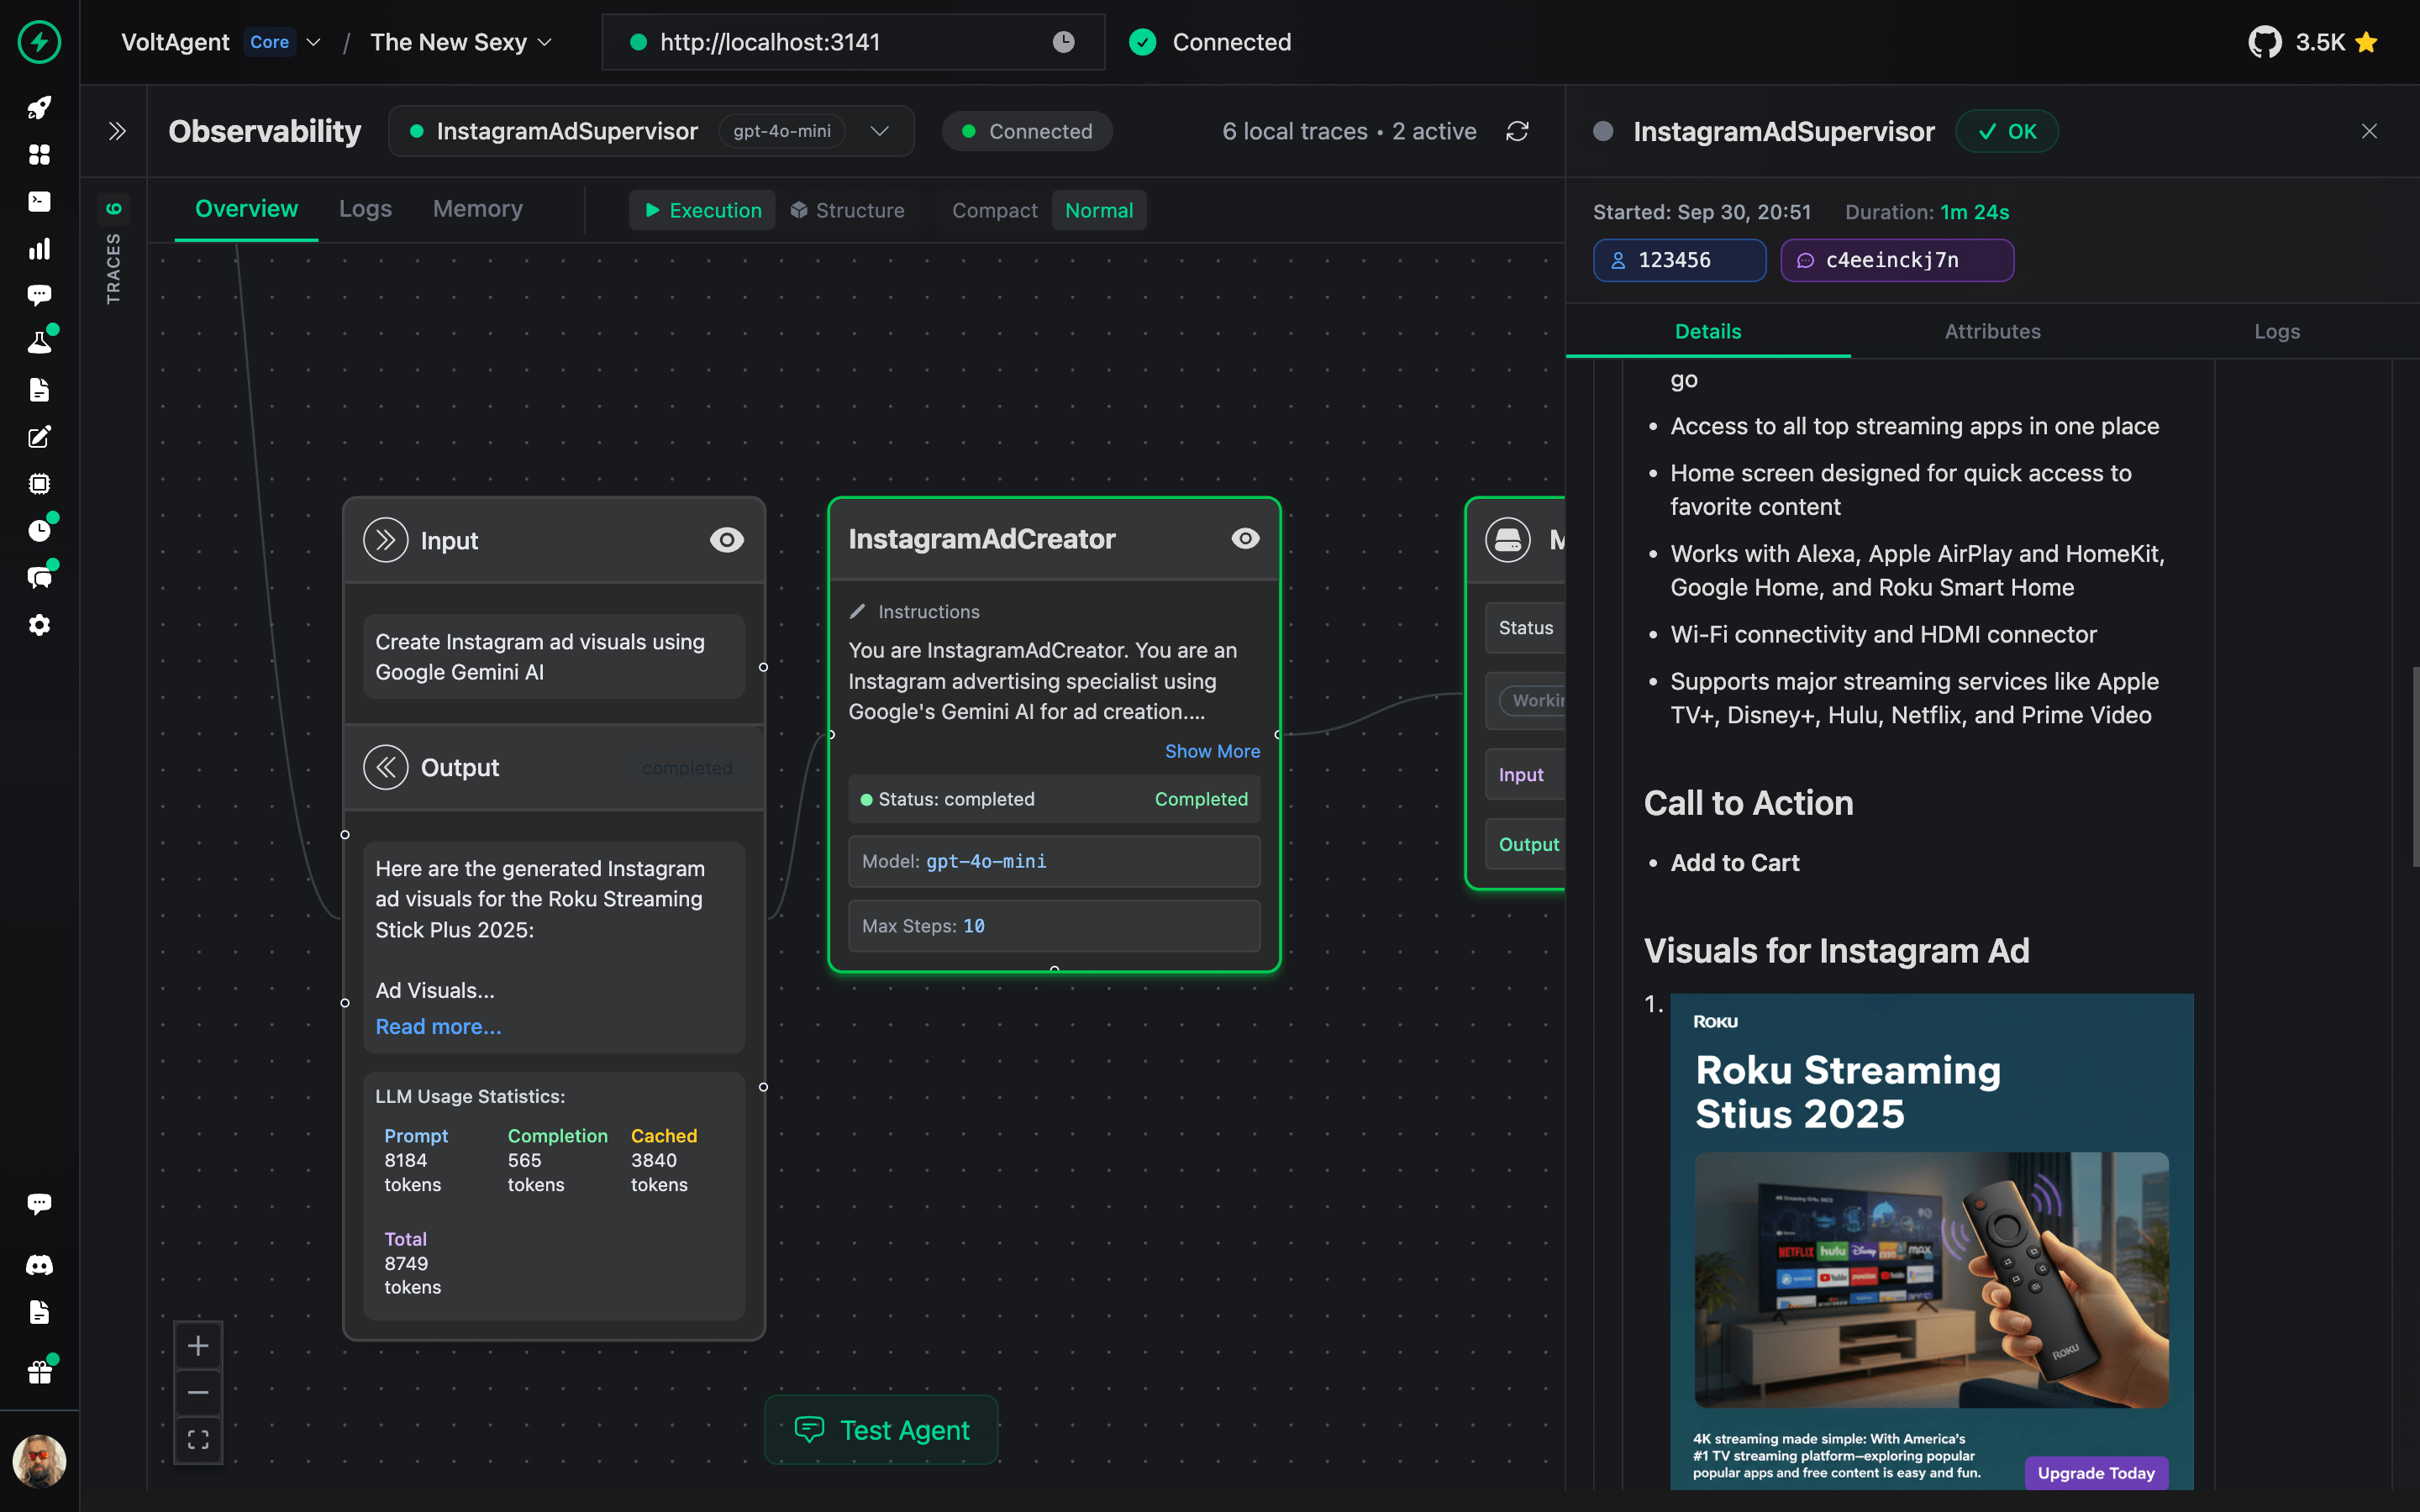Switch to the Memory tab
The image size is (2420, 1512).
tap(477, 208)
